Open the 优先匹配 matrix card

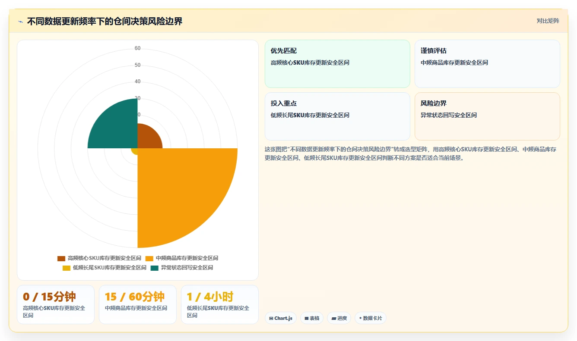click(337, 64)
